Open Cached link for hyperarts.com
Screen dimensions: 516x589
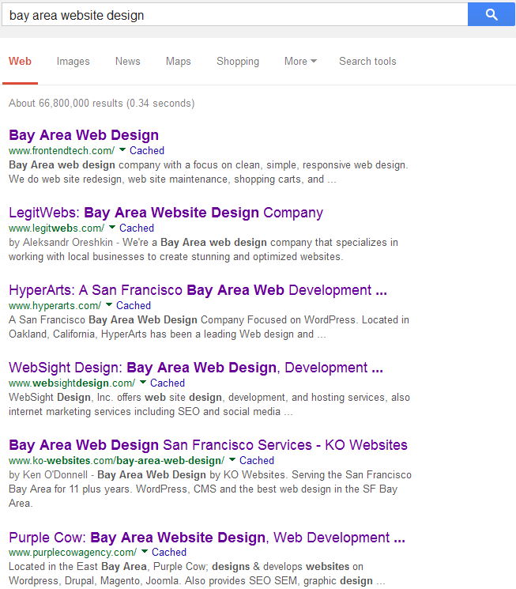click(x=134, y=305)
